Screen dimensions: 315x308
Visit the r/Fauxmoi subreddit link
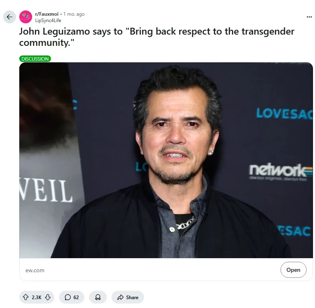[47, 14]
